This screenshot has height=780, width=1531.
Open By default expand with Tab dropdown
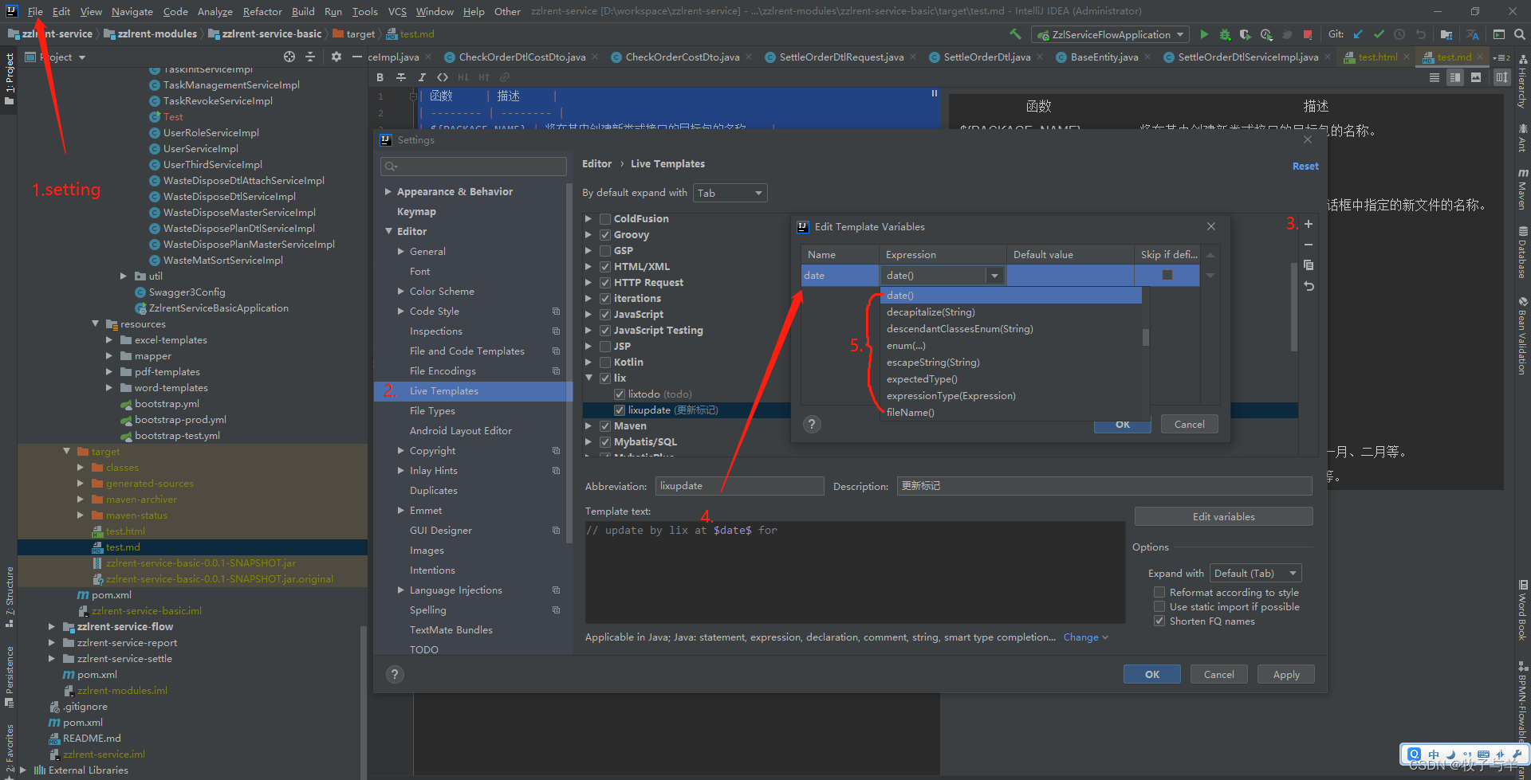730,193
